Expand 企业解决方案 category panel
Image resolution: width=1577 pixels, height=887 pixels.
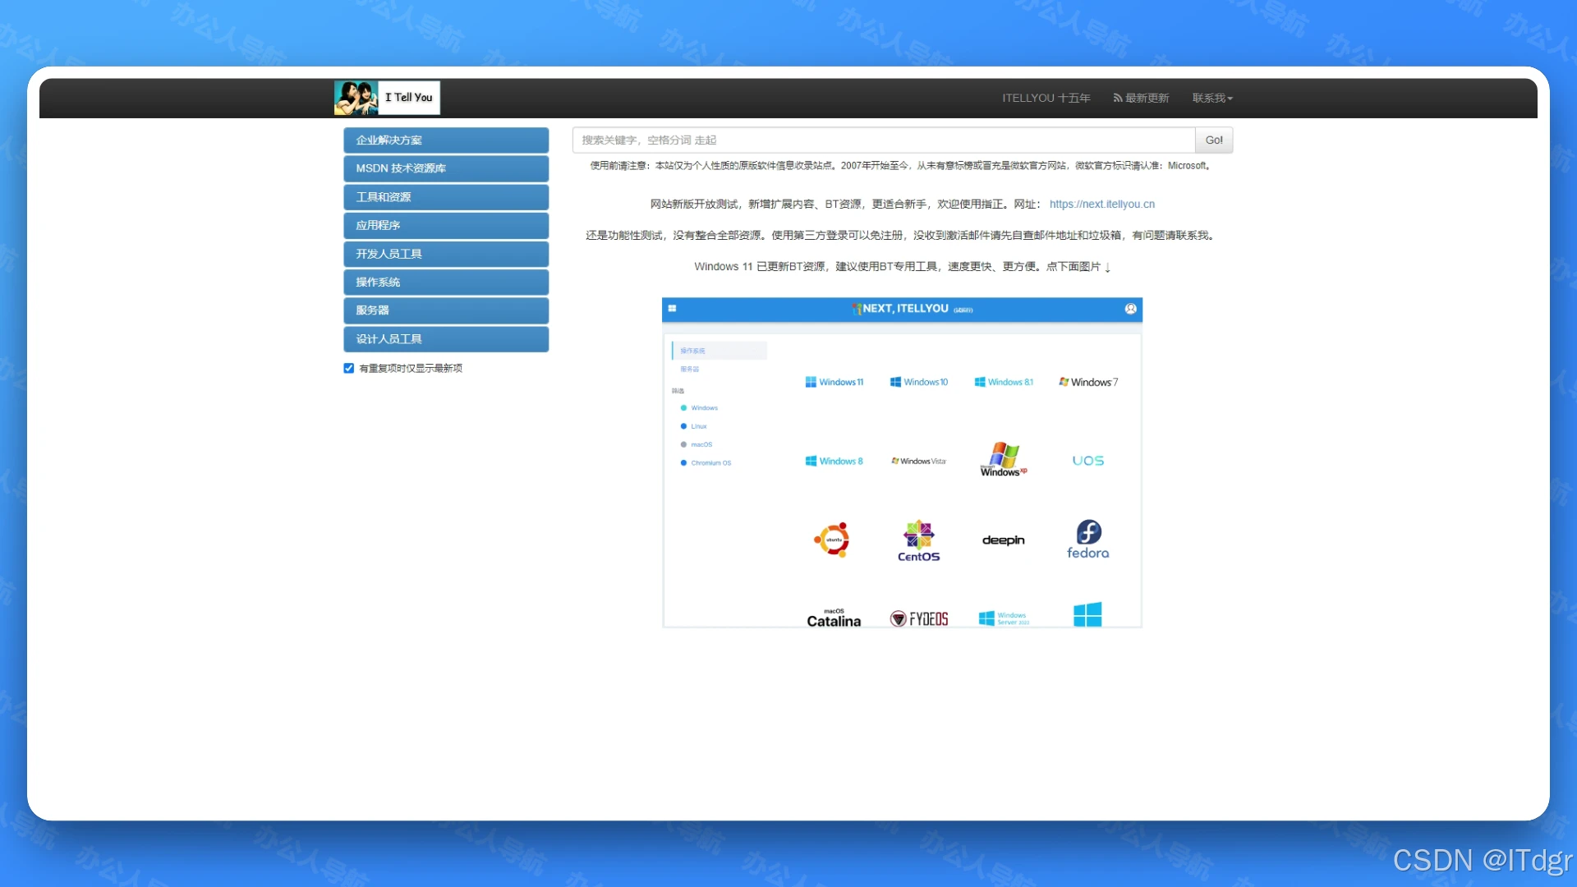coord(446,140)
